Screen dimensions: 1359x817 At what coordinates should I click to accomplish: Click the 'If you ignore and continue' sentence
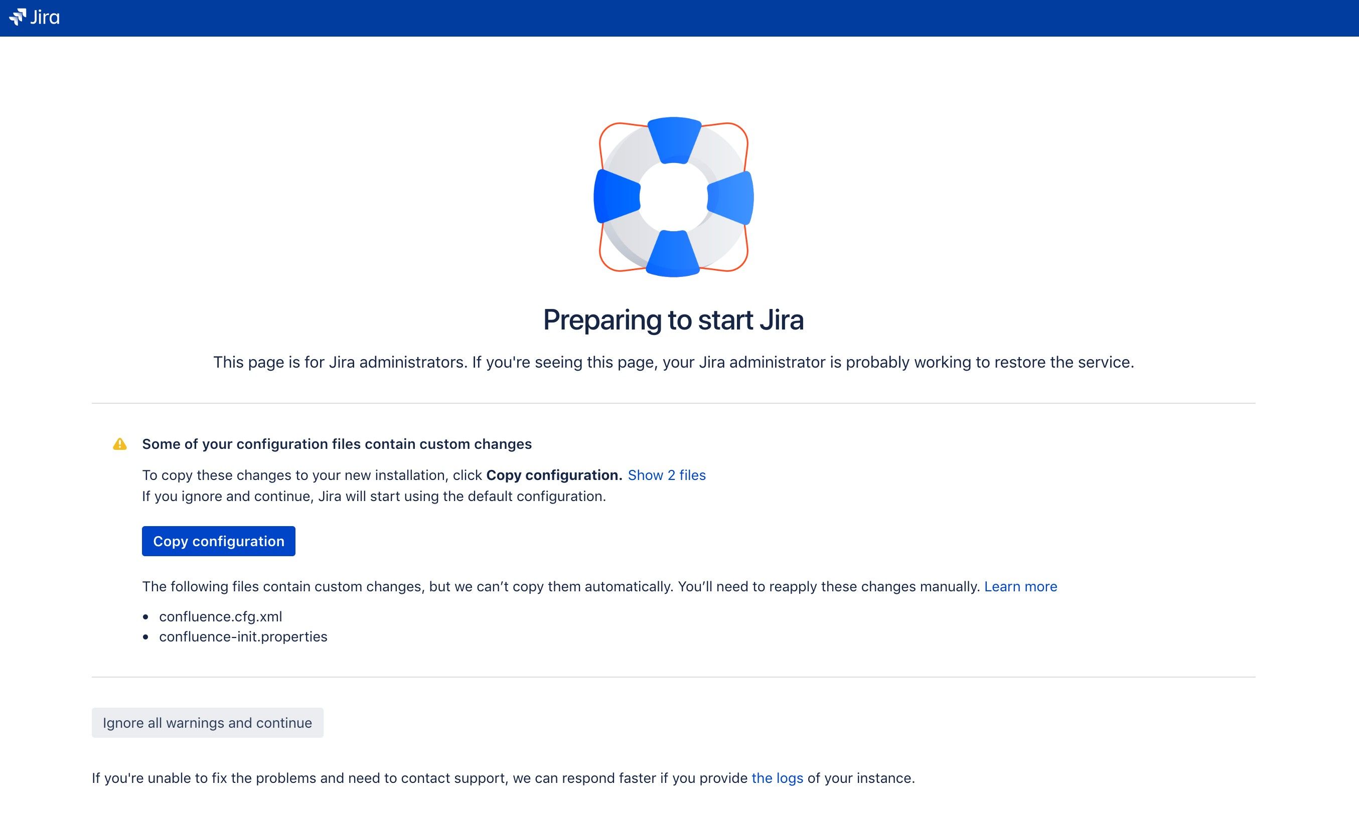374,497
